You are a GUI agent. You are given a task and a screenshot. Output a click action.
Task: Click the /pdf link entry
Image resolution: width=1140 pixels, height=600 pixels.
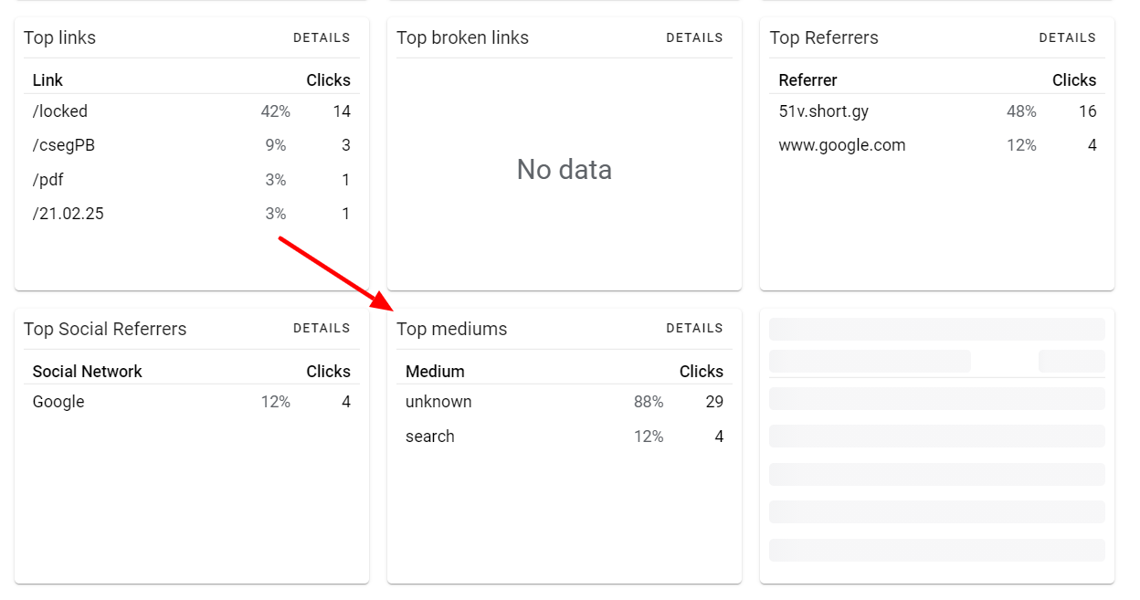click(x=48, y=179)
